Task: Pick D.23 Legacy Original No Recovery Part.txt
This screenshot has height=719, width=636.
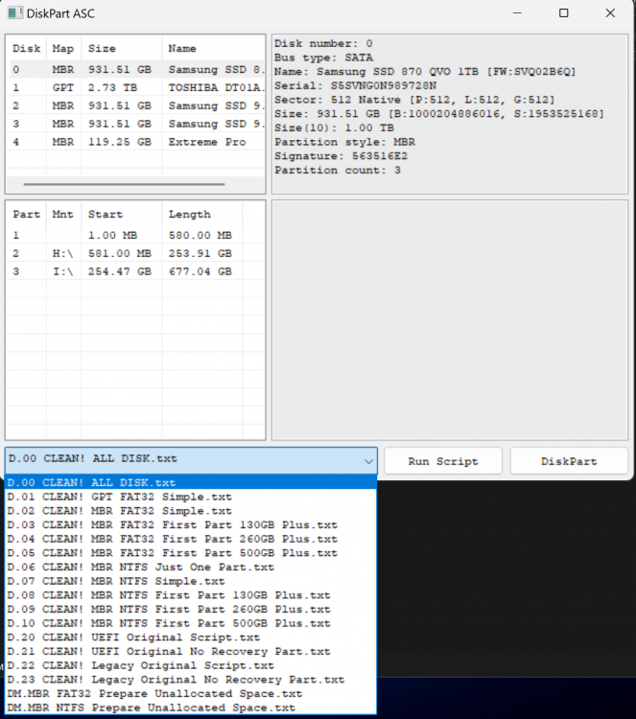Action: pyautogui.click(x=191, y=680)
